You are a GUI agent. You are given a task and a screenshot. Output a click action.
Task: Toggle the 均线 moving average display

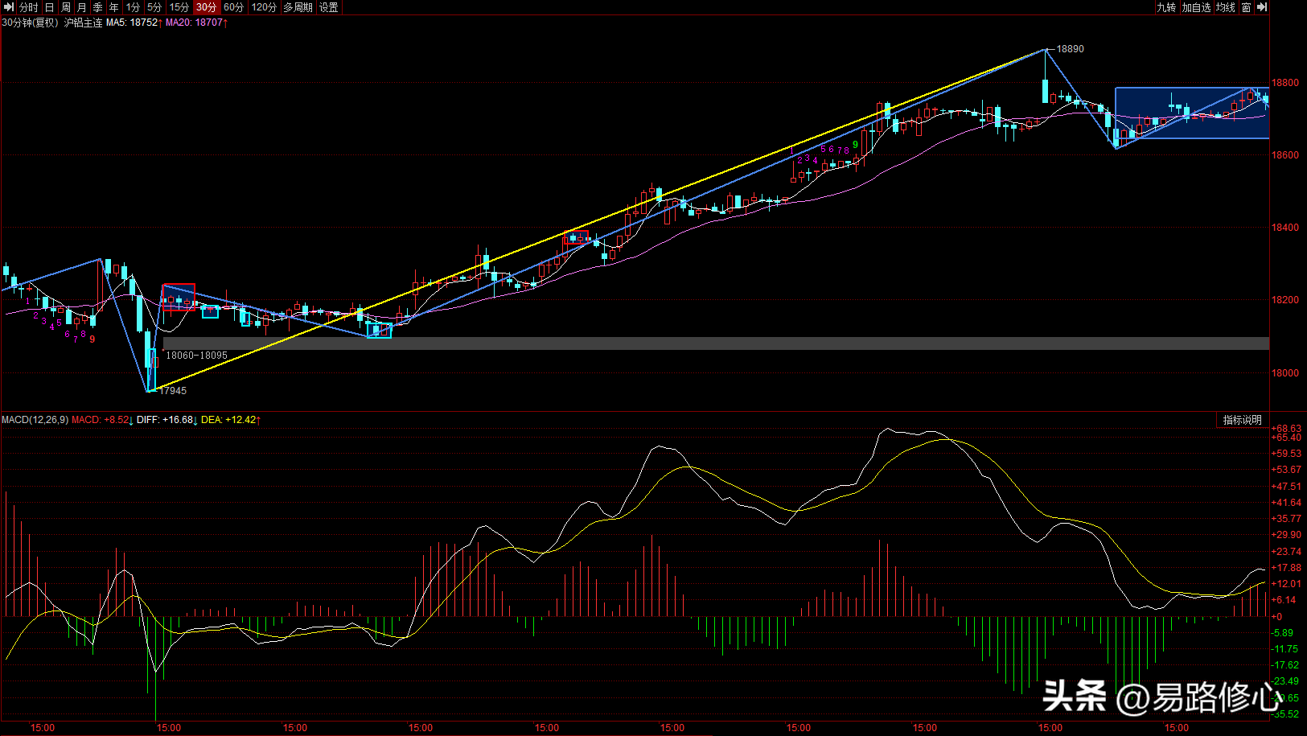click(x=1225, y=7)
